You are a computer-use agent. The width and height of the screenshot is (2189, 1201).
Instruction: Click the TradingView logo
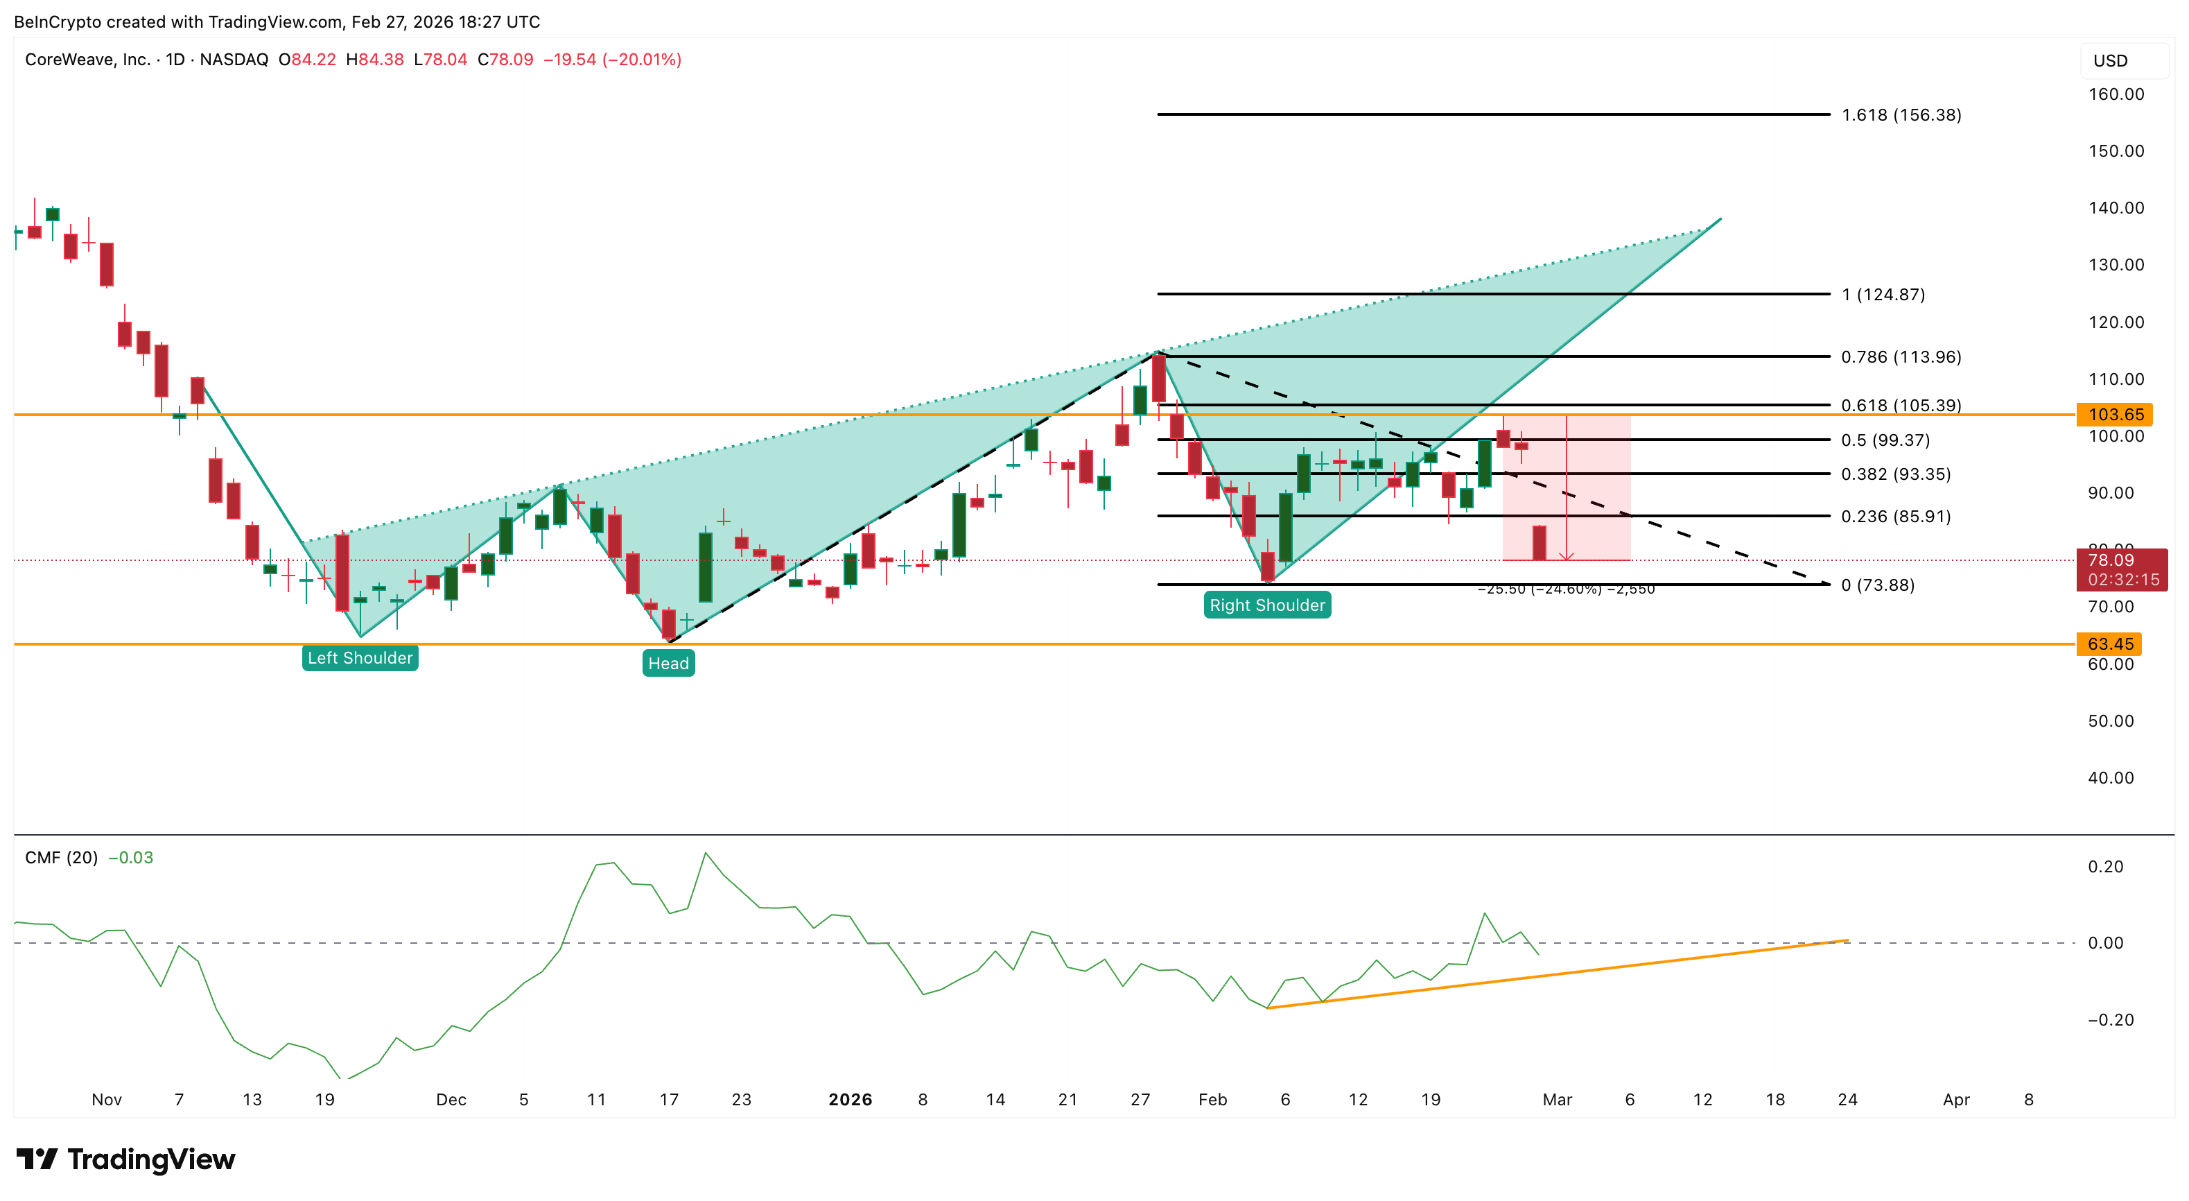click(x=125, y=1159)
